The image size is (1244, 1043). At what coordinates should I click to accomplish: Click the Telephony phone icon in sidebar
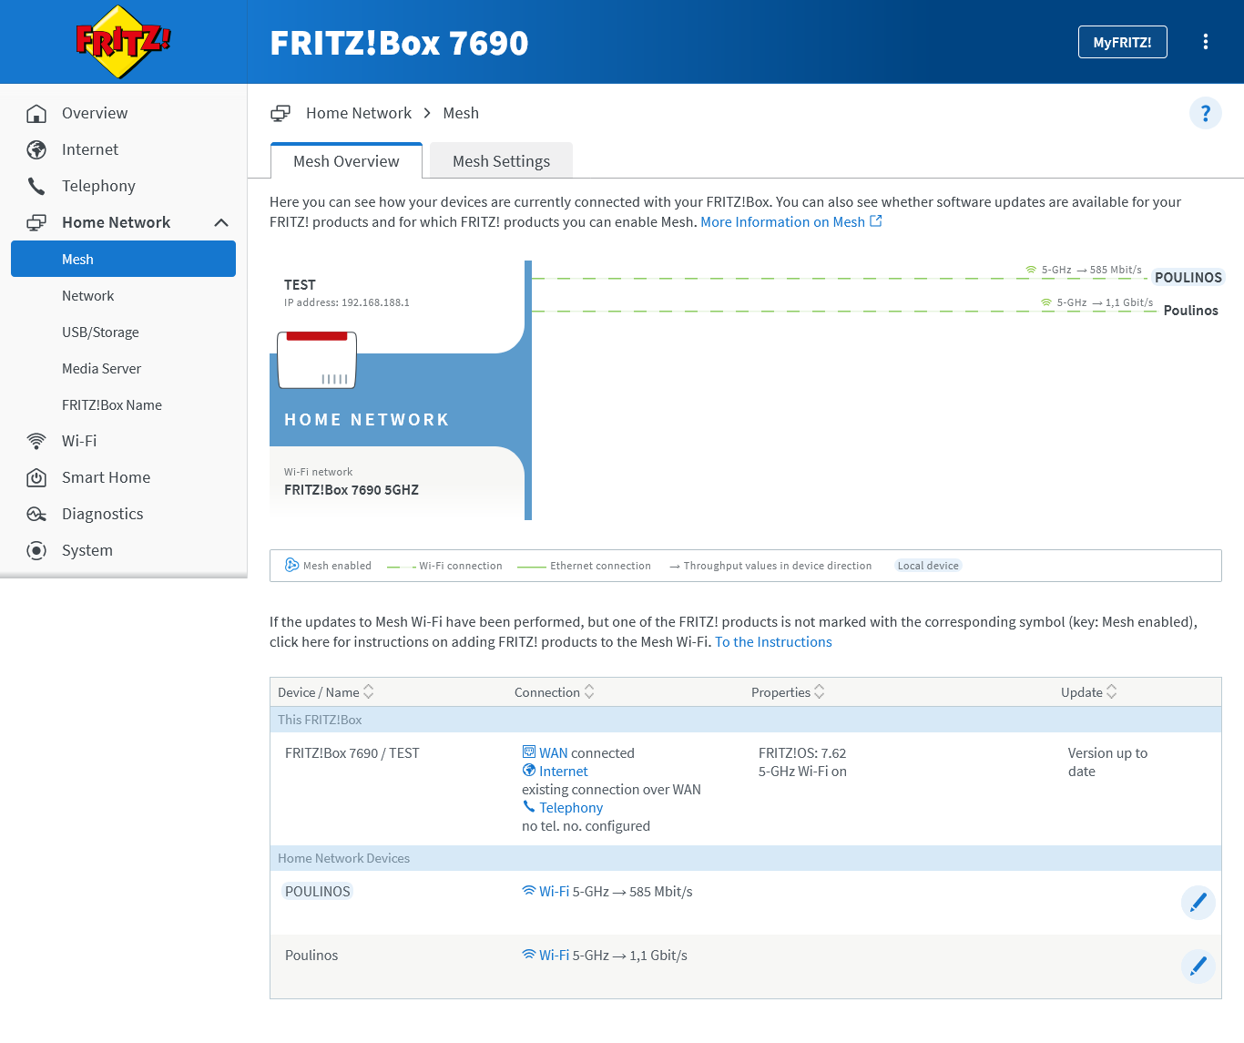[36, 186]
